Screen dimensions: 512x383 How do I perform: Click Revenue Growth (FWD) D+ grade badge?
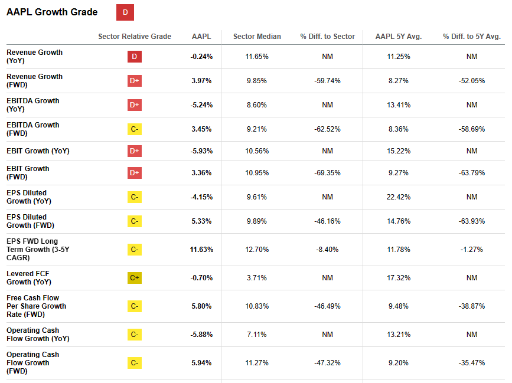pos(135,81)
